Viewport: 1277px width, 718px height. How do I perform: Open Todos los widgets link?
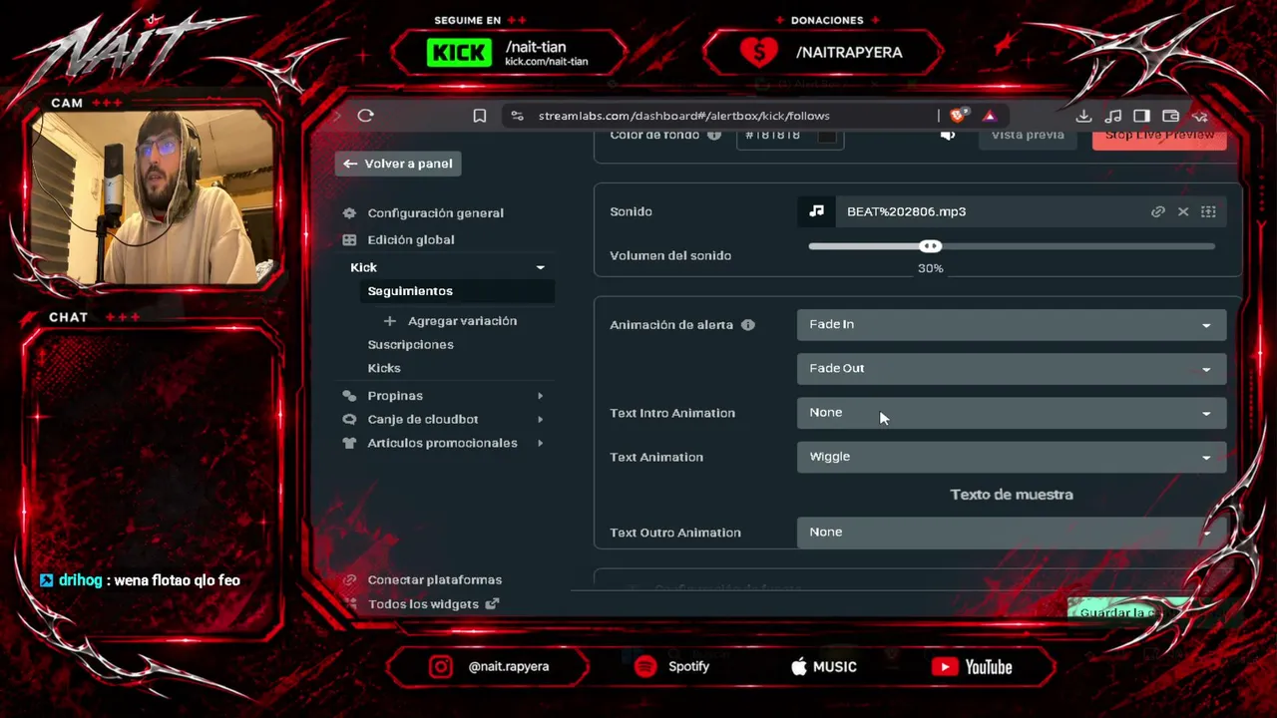coord(423,604)
